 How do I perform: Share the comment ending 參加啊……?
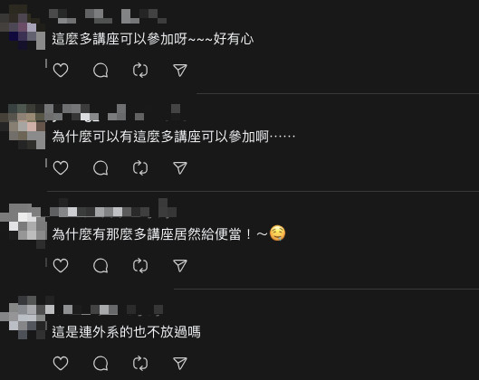pos(180,168)
